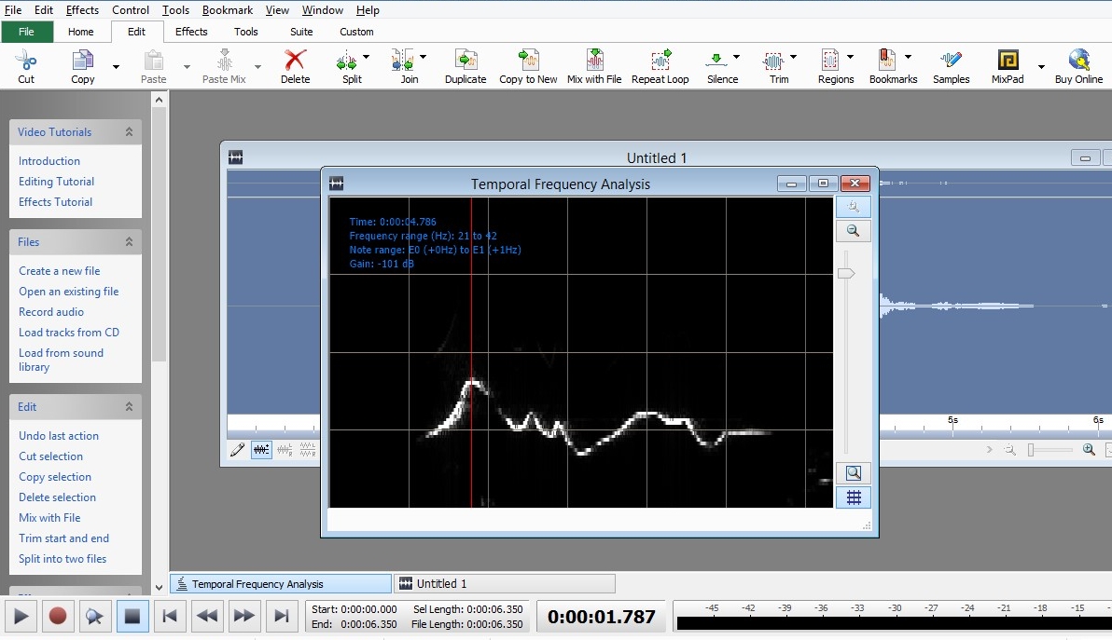Click the Rewind button
Viewport: 1112px width, 640px height.
[x=206, y=617]
